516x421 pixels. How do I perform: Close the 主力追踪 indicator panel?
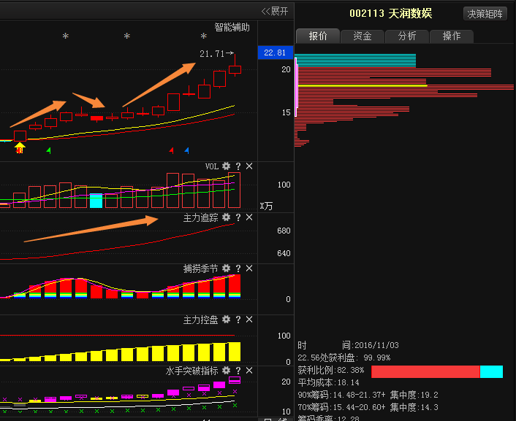point(249,217)
